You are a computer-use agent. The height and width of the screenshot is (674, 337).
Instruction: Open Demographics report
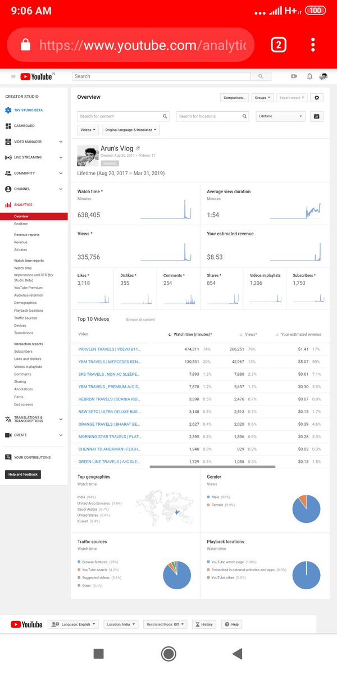(25, 303)
